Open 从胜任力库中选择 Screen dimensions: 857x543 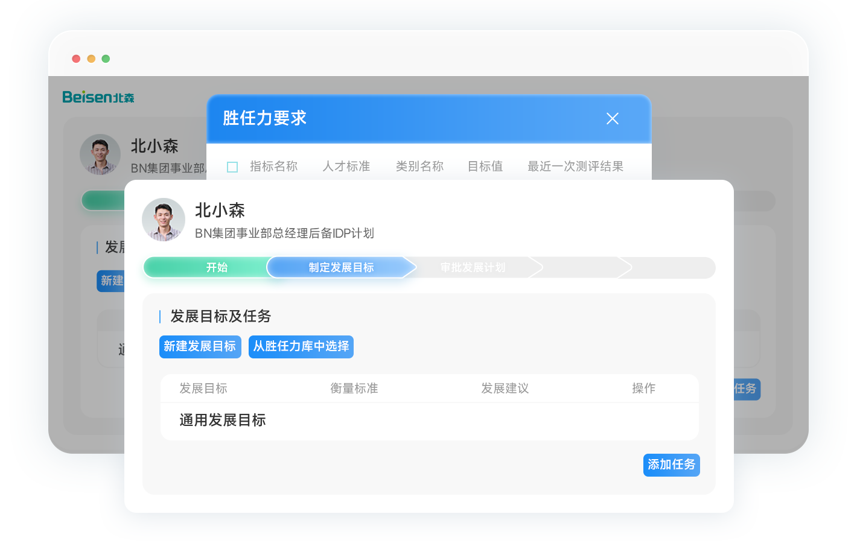click(301, 346)
